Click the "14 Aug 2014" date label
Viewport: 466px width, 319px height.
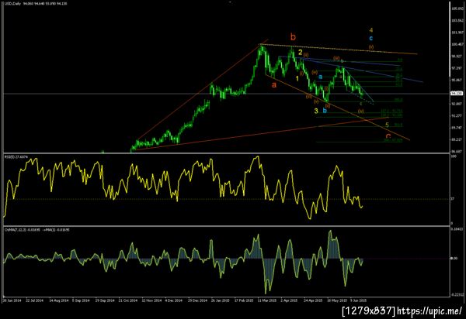(57, 300)
